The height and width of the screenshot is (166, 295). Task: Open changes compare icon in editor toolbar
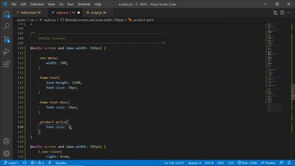275,12
